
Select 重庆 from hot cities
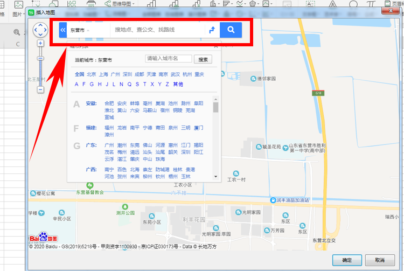199,74
